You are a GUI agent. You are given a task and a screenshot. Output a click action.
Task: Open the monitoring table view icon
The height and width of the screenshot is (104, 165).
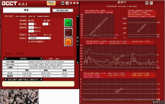tap(147, 3)
